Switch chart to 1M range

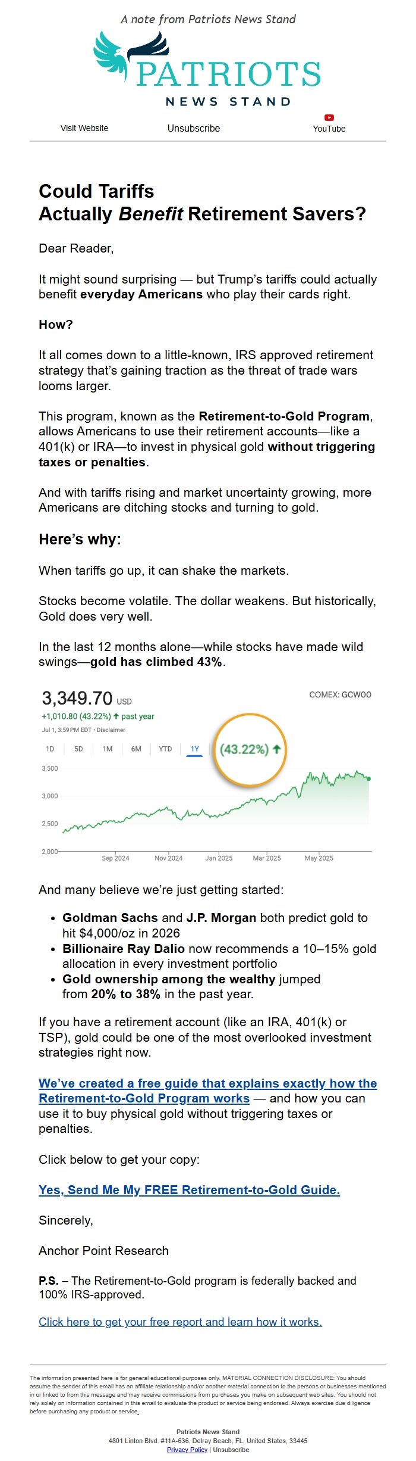pos(108,749)
